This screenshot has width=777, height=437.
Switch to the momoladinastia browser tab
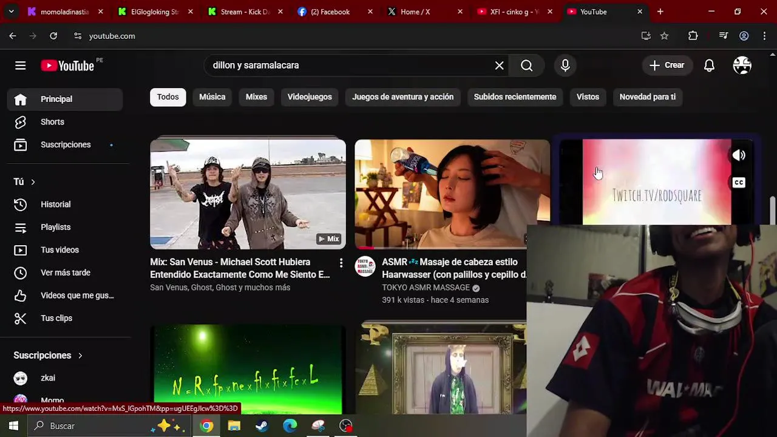pyautogui.click(x=64, y=12)
